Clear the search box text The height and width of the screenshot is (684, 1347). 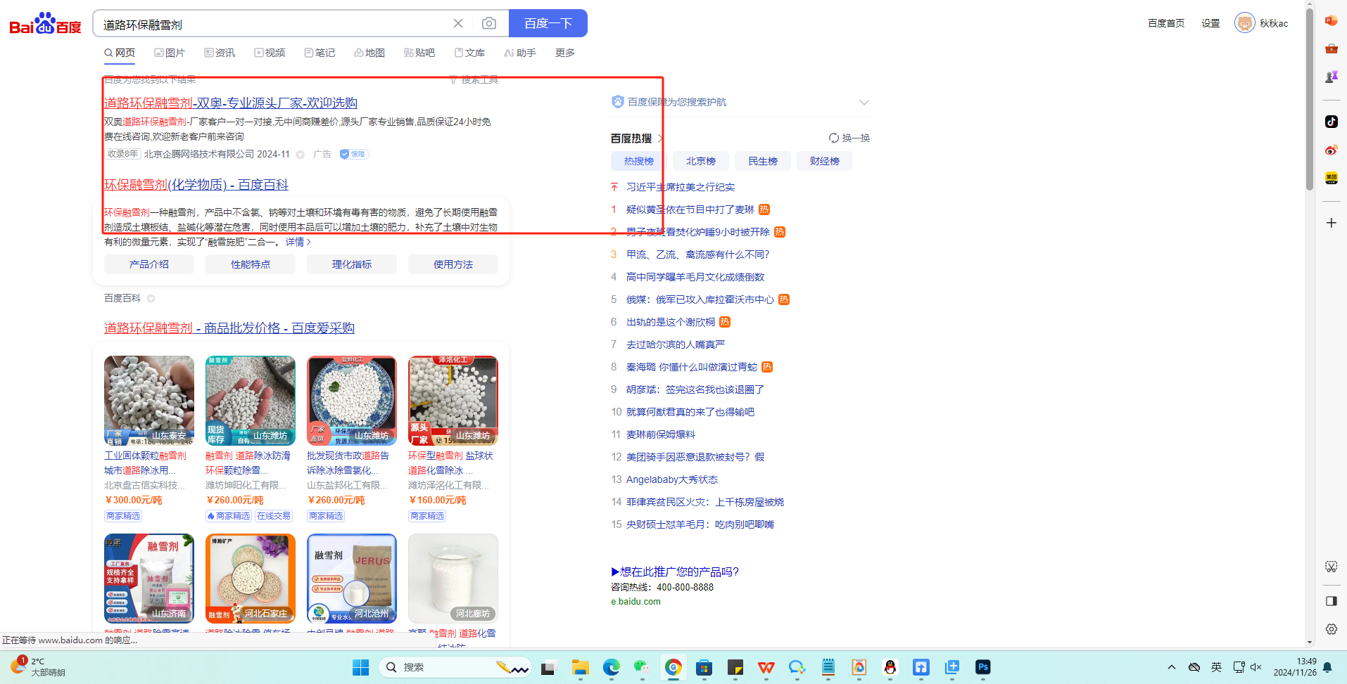click(x=458, y=23)
